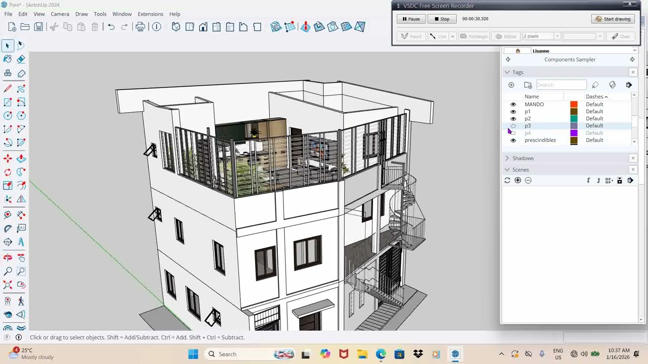Click the New file icon
Viewport: 648px width, 364px height.
(11, 27)
